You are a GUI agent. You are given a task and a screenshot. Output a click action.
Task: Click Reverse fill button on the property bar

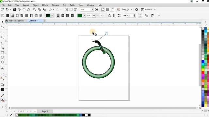(109, 16)
